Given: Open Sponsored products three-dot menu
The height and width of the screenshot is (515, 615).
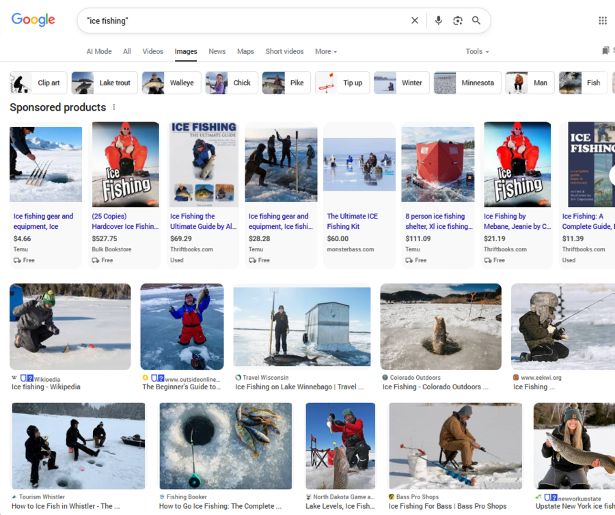Looking at the screenshot, I should pos(114,107).
